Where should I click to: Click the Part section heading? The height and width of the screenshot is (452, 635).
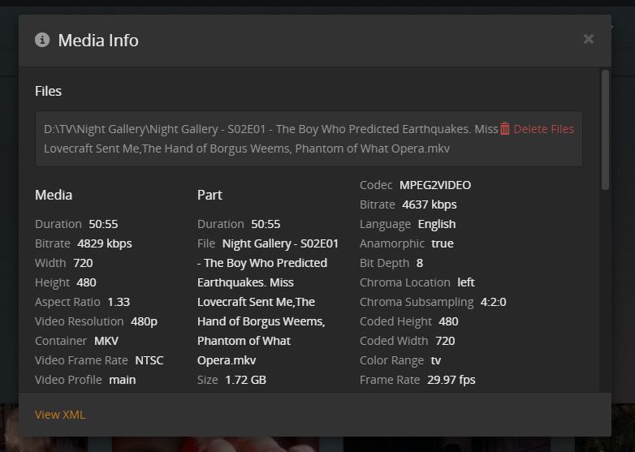pos(210,195)
